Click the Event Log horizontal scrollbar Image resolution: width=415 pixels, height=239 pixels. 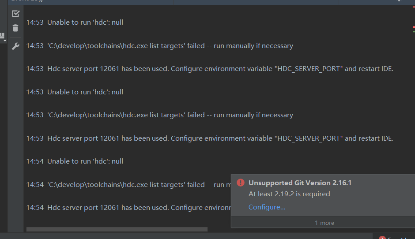pyautogui.click(x=117, y=229)
